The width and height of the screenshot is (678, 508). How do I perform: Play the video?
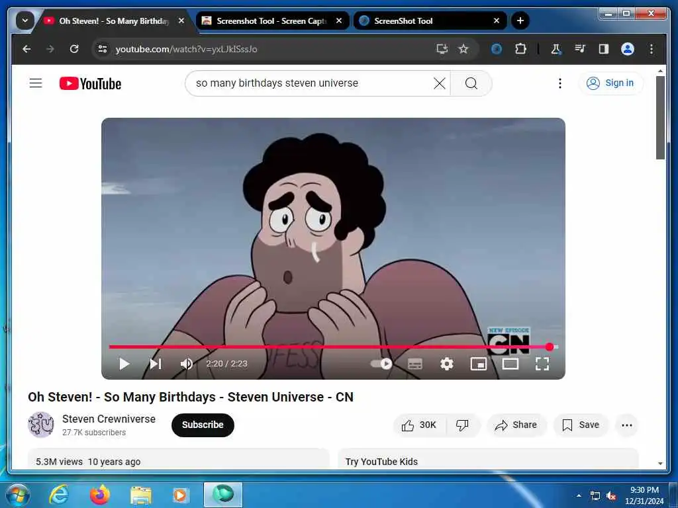click(x=124, y=364)
